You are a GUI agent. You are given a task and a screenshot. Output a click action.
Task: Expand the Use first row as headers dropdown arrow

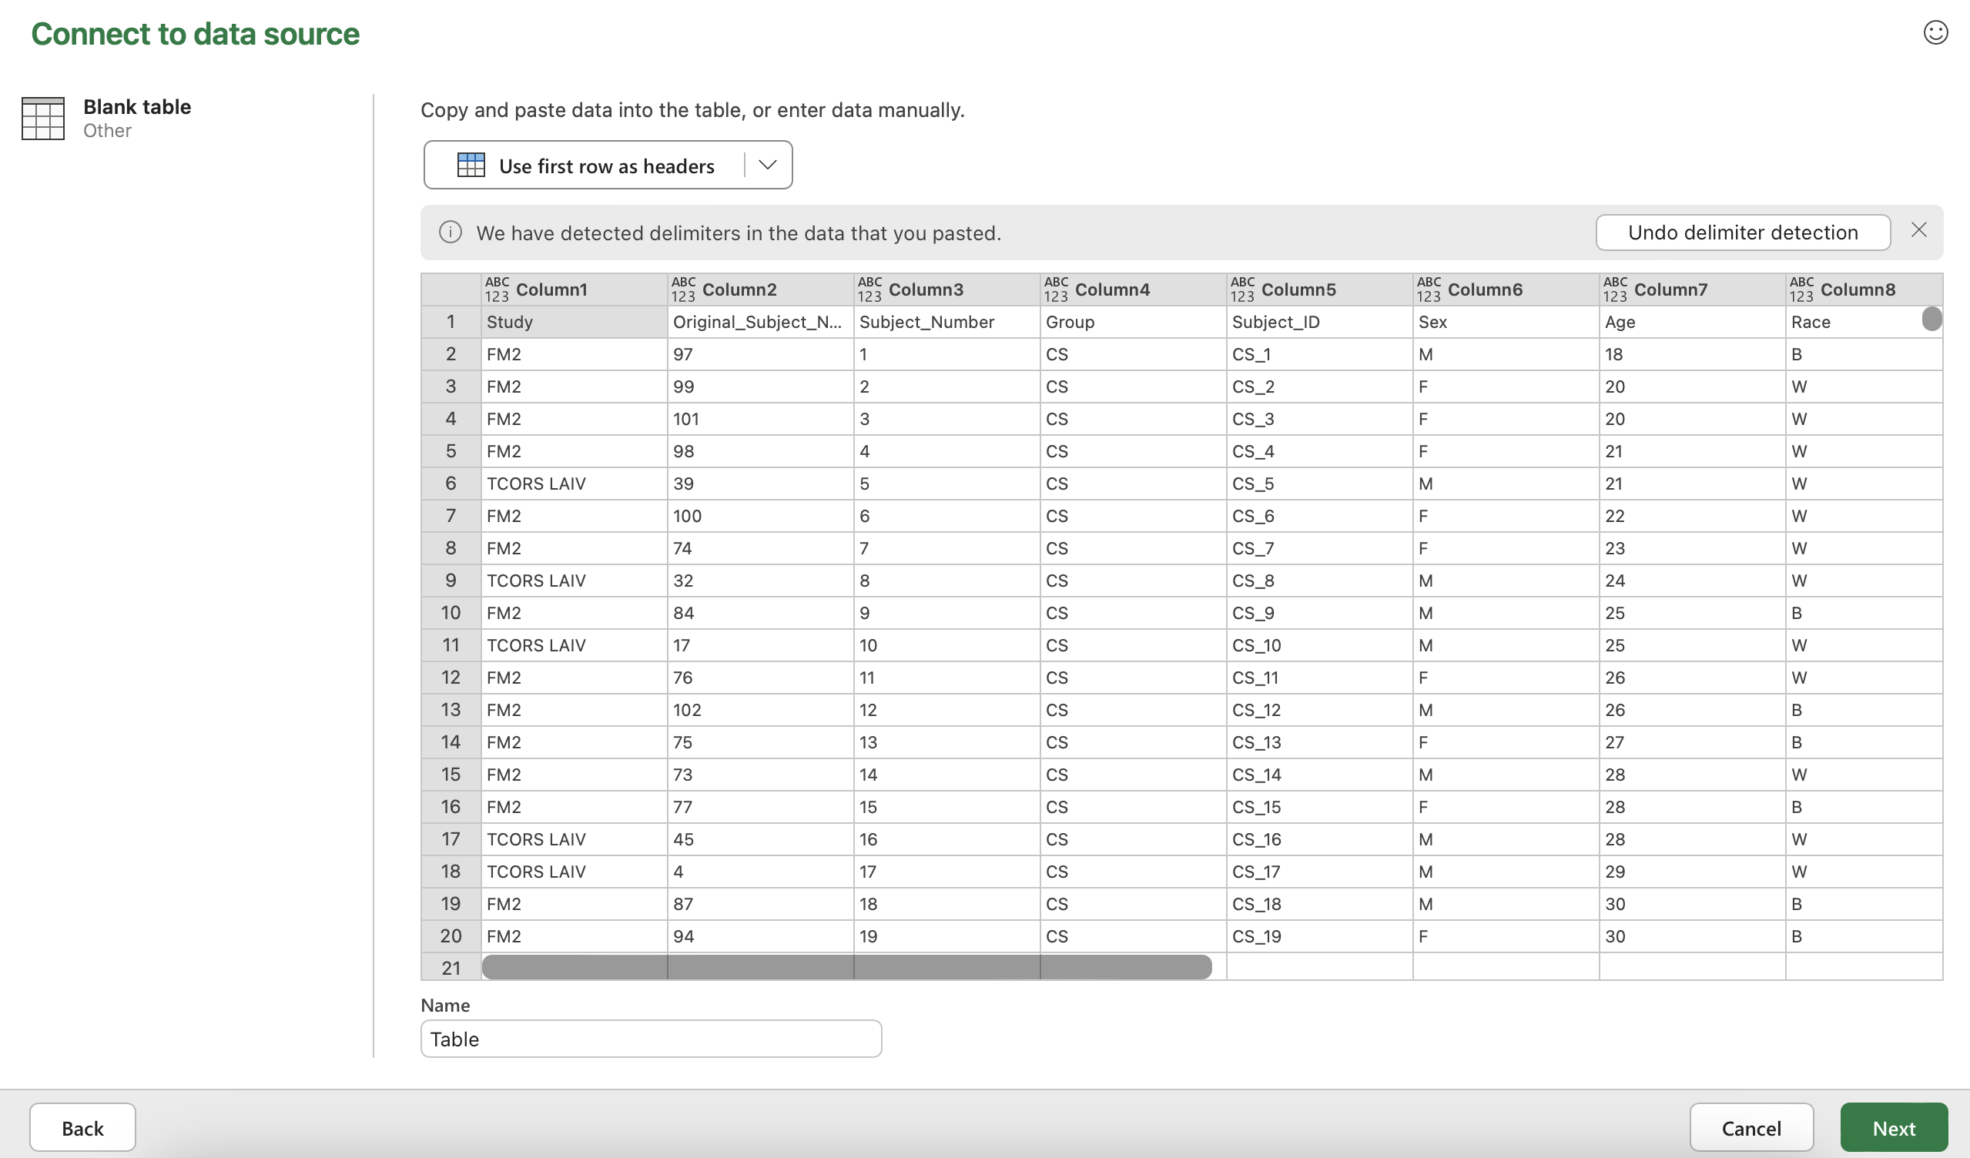coord(768,165)
